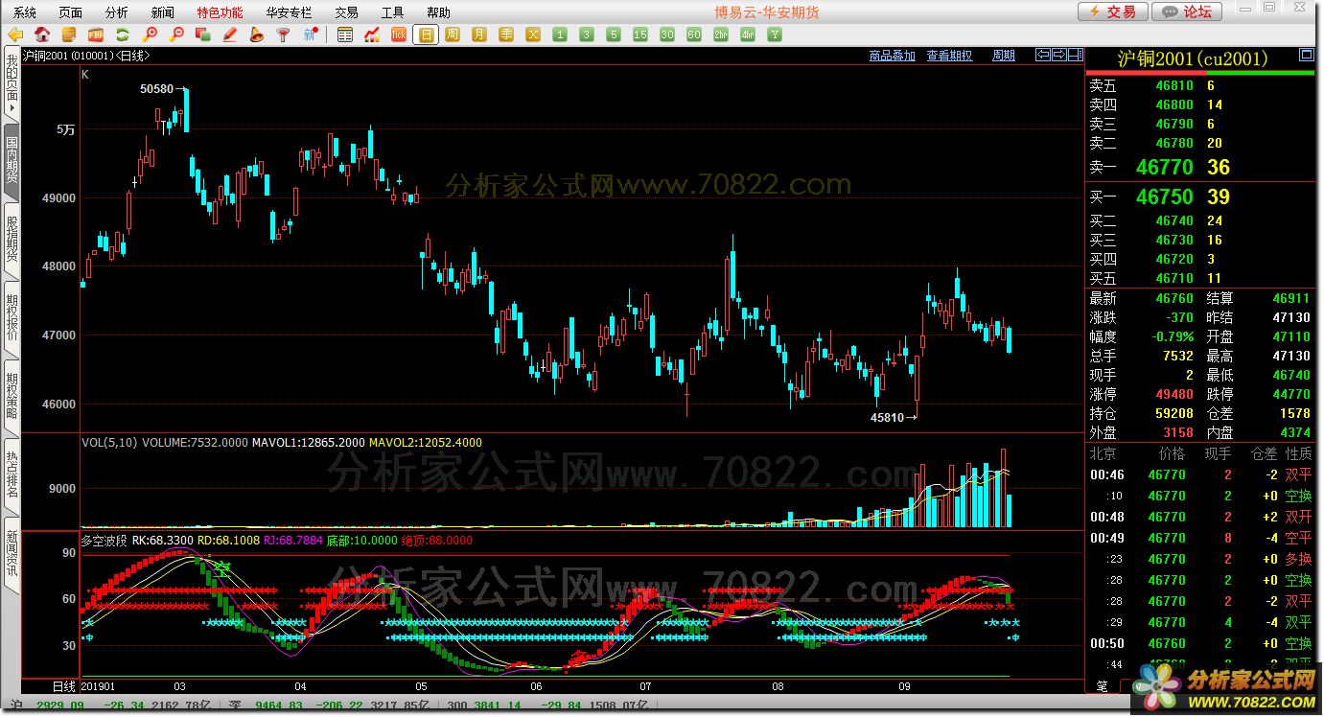The image size is (1324, 717).
Task: Open the 交易 menu in menu bar
Action: tap(346, 12)
